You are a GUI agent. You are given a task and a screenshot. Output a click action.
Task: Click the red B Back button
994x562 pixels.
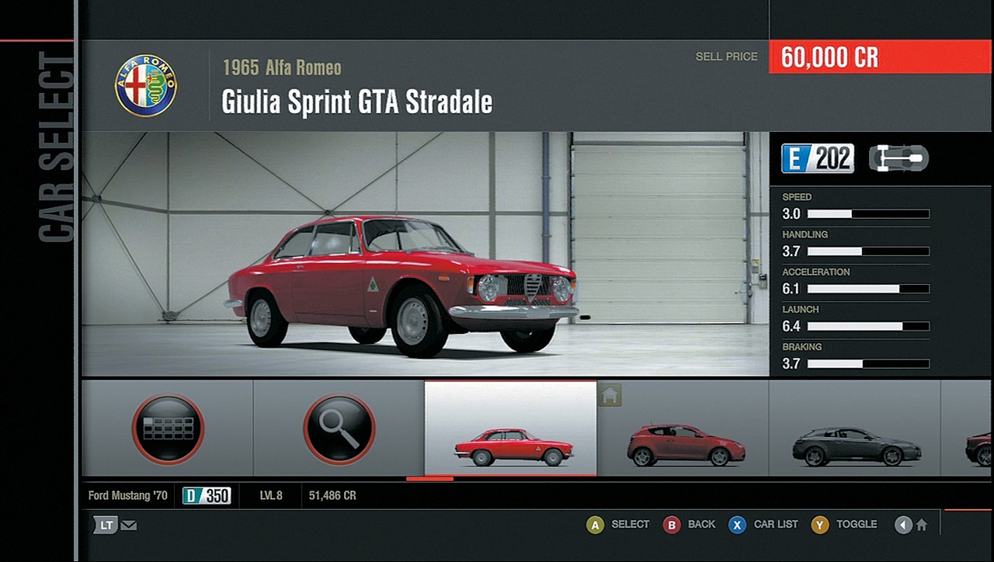point(672,525)
